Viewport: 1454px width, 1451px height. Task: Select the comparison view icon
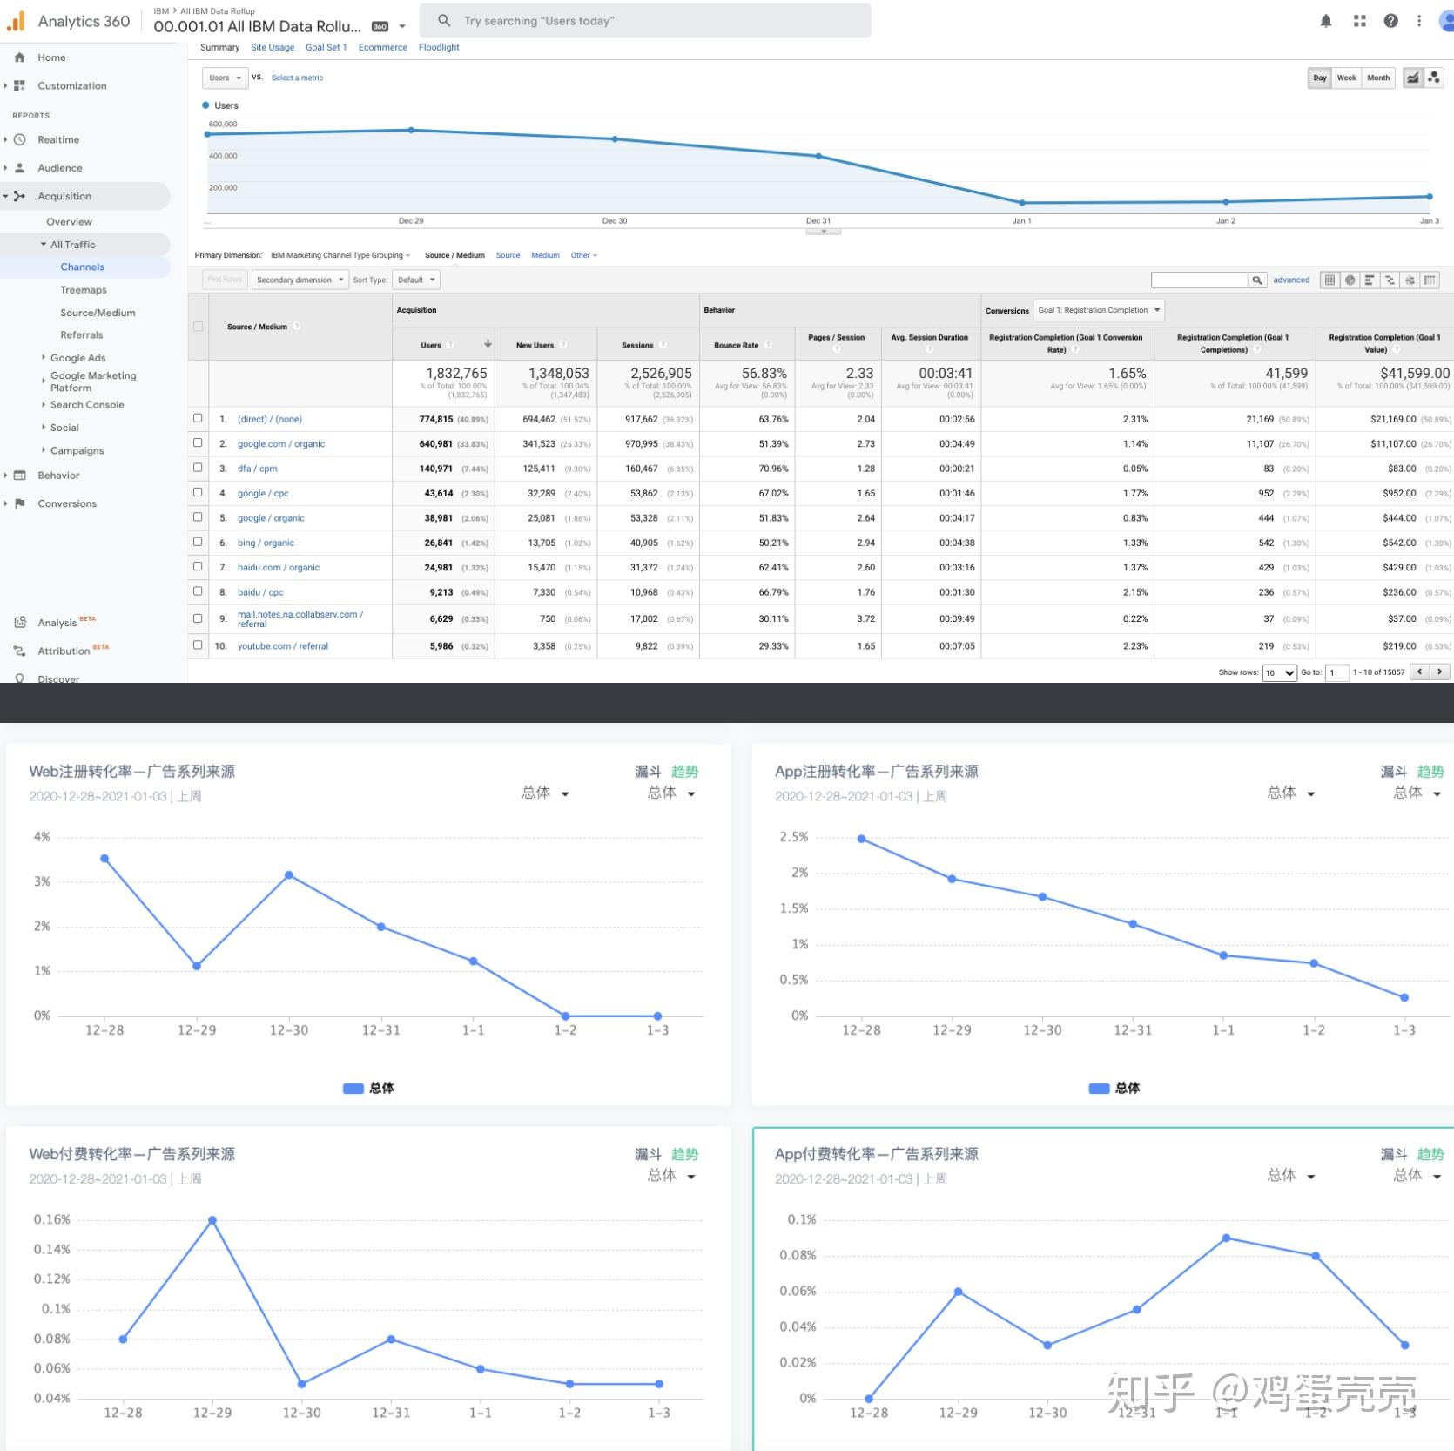[1390, 280]
